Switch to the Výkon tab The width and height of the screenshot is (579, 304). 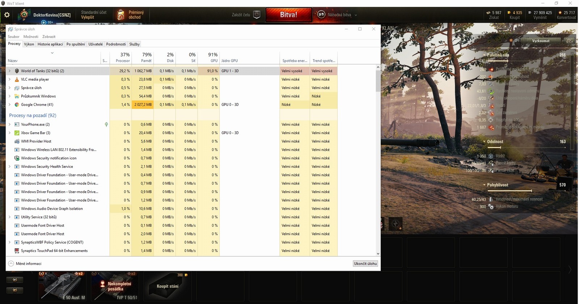pyautogui.click(x=29, y=44)
